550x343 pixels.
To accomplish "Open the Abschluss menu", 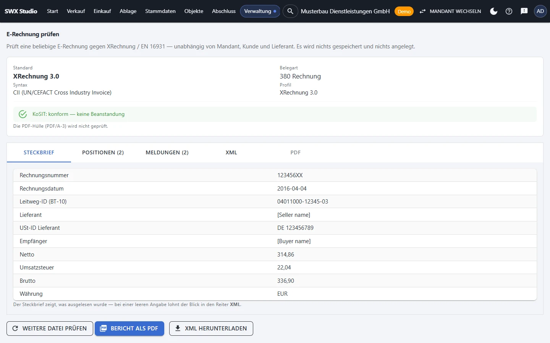I will tap(224, 11).
